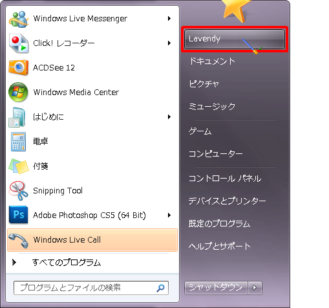Open ACDSee 12 camera icon
Screen dimensions: 329x308
point(19,67)
